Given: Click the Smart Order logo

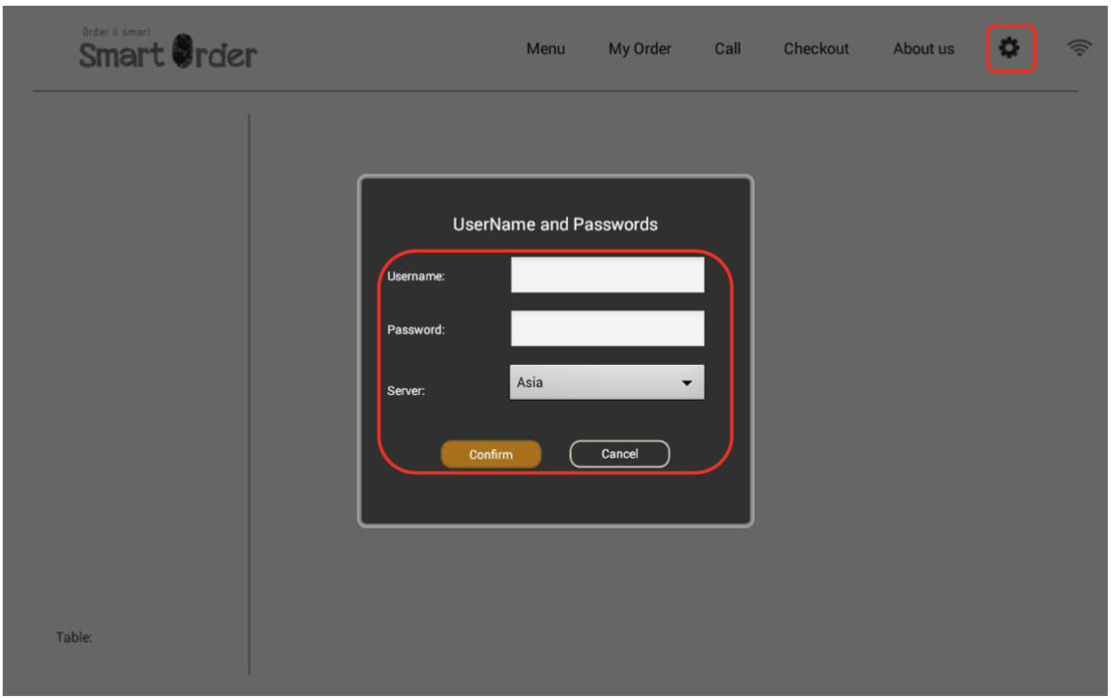Looking at the screenshot, I should coord(168,49).
